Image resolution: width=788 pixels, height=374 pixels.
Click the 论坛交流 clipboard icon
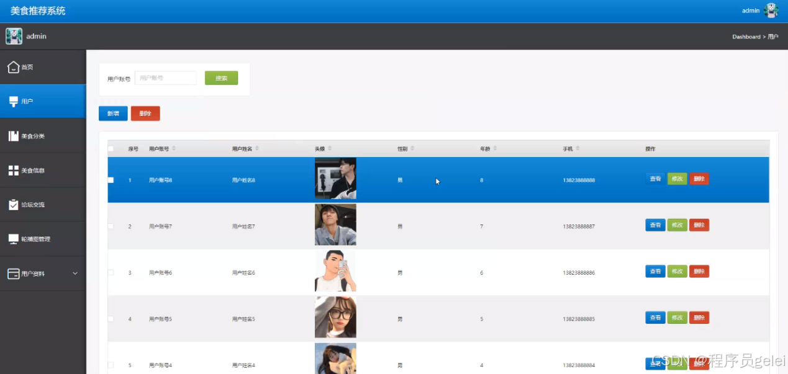click(13, 205)
